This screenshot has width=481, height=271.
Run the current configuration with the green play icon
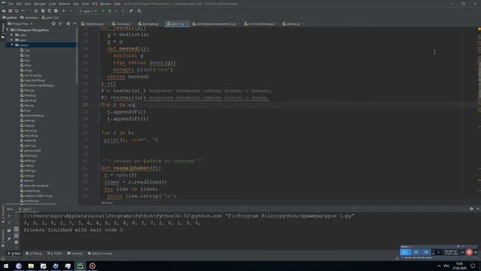pyautogui.click(x=103, y=11)
